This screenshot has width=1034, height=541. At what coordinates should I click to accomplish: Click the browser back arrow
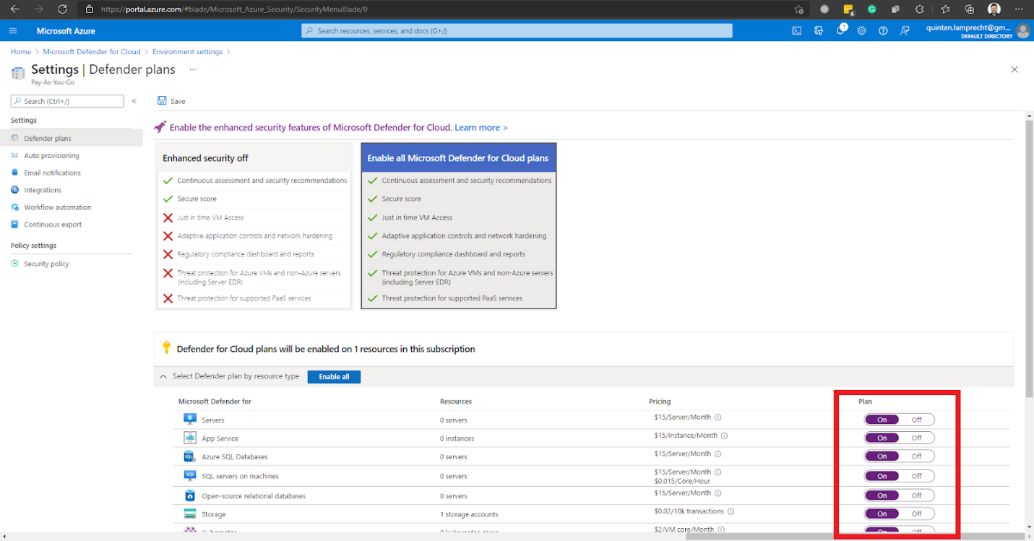15,9
